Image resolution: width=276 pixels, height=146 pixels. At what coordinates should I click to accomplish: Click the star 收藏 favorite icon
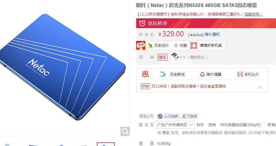[x=176, y=46]
